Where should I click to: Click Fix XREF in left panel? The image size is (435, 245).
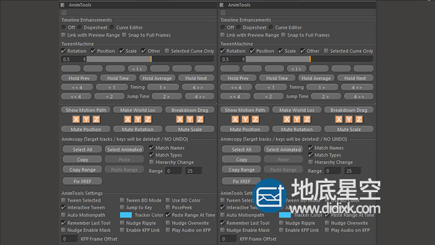point(83,181)
